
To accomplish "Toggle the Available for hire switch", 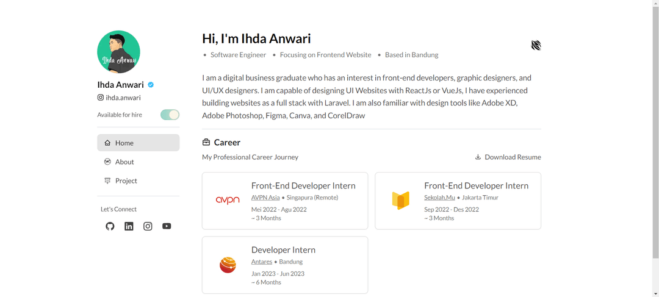I will coord(170,115).
